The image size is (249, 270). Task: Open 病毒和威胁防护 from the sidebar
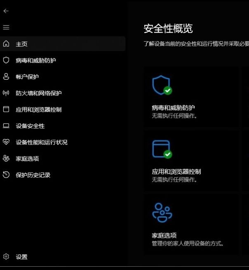(x=36, y=60)
